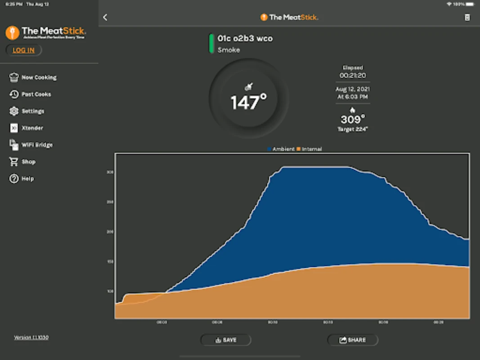
Task: Click the 147° internal temperature dial
Action: click(249, 99)
